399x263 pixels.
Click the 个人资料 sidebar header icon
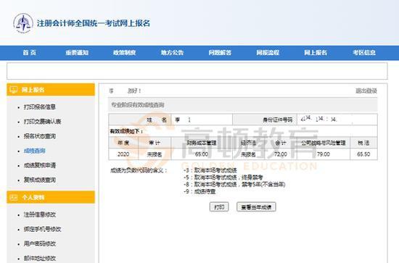pos(13,198)
